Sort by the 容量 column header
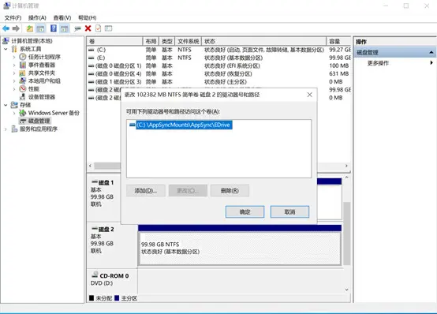Screen dimensions: 437x314 [x=338, y=42]
